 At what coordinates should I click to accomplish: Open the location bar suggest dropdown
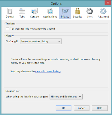click(x=66, y=97)
